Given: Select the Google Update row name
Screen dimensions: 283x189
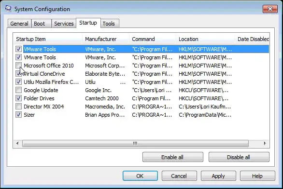Looking at the screenshot, I should click(41, 90).
